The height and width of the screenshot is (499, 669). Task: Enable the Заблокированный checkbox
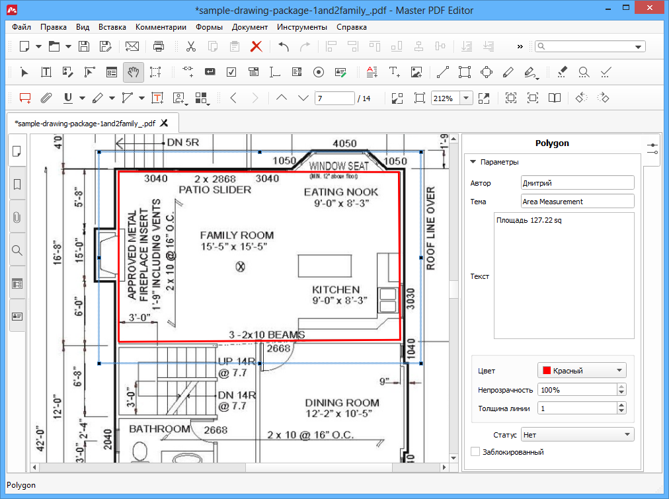pos(475,452)
